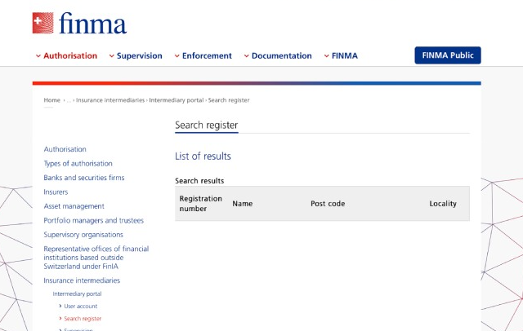
Task: Select Supervisory organisations in sidebar
Action: coord(82,235)
